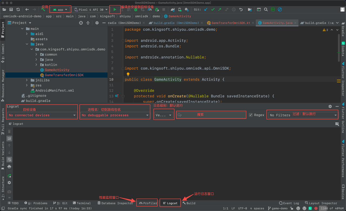Click the Git rollback icon
Image resolution: width=346 pixels, height=211 pixels.
point(241,9)
